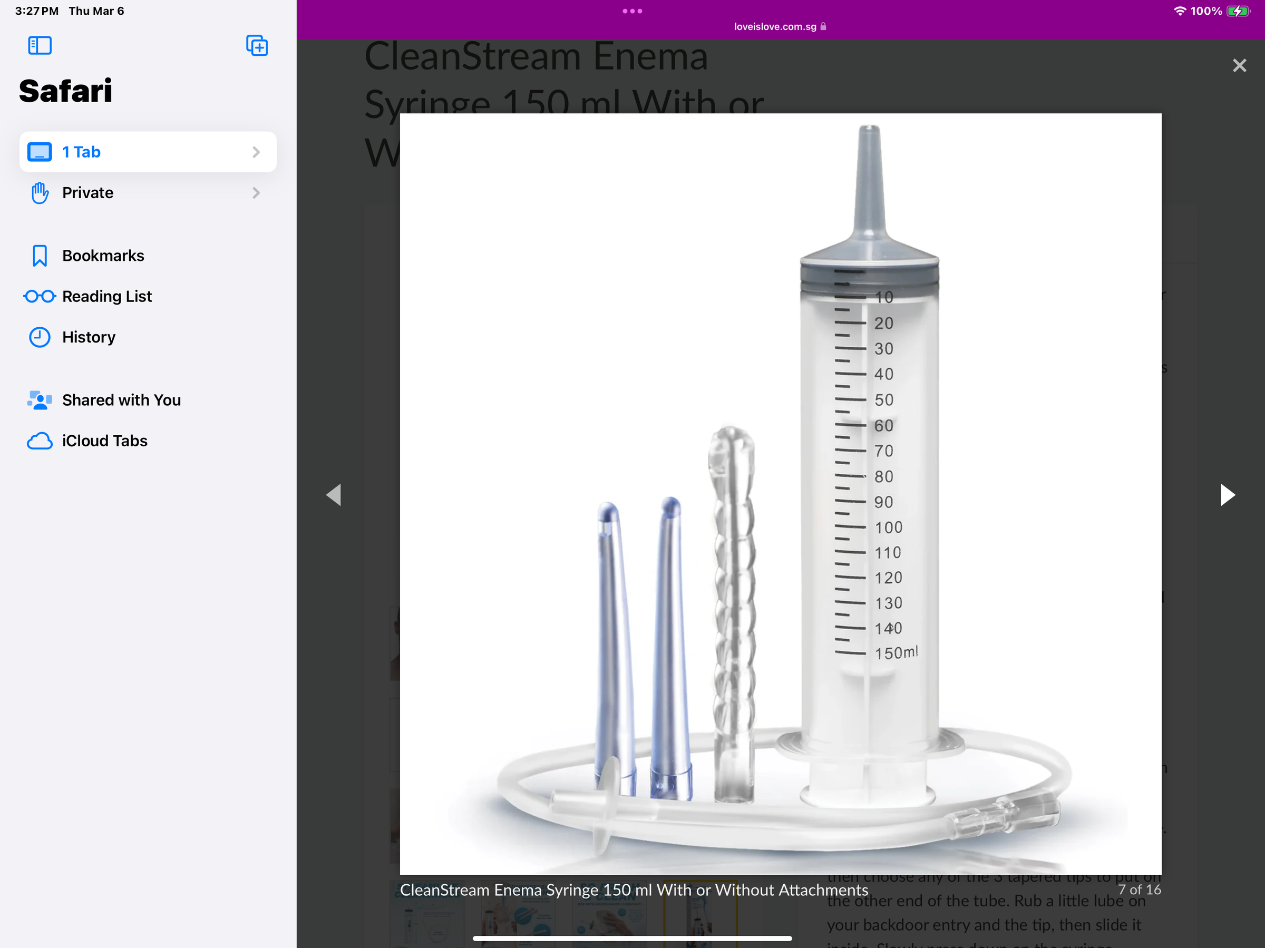Tap the three-dot multitasking menu
The height and width of the screenshot is (948, 1265).
pos(632,11)
